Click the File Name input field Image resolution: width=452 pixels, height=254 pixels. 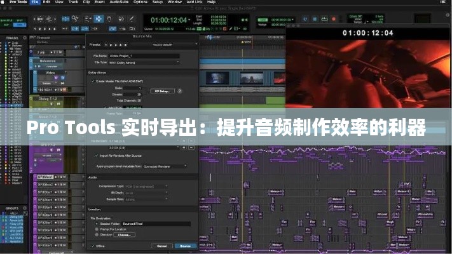pos(144,56)
